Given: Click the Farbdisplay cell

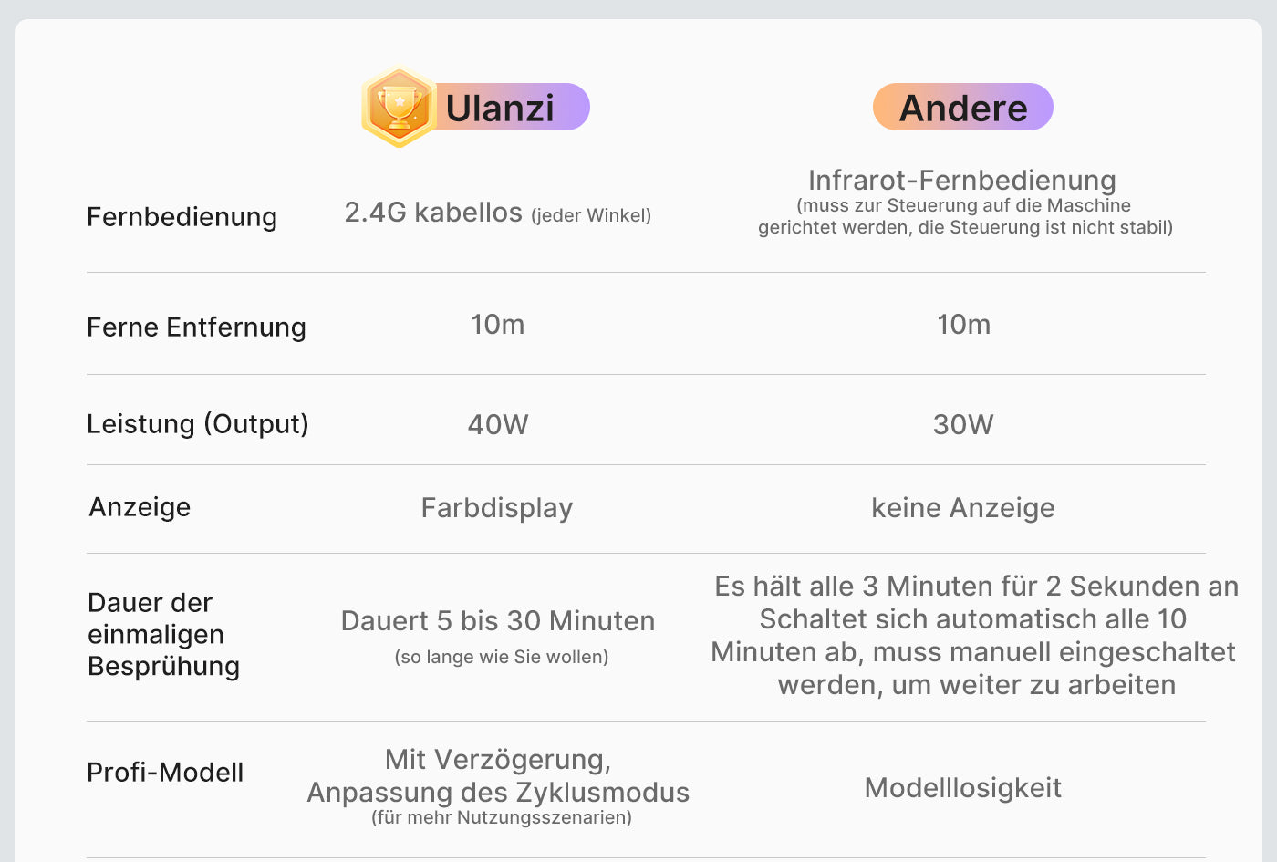Looking at the screenshot, I should point(497,508).
